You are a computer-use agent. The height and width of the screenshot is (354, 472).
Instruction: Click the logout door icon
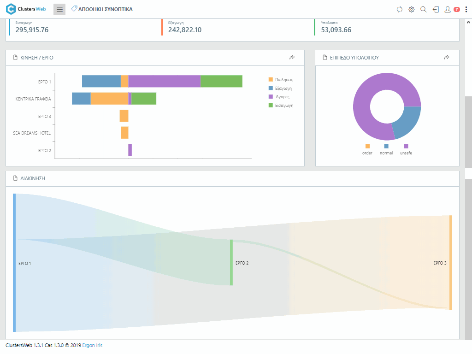pyautogui.click(x=436, y=9)
